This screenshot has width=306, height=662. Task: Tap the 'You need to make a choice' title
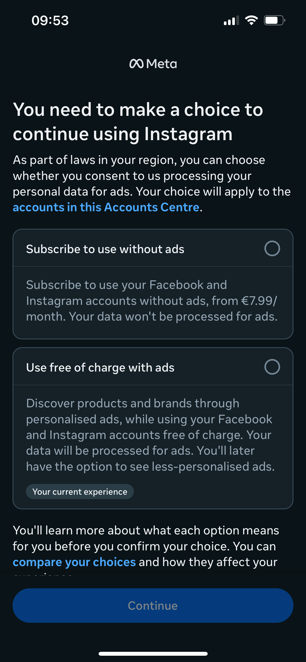pyautogui.click(x=138, y=122)
